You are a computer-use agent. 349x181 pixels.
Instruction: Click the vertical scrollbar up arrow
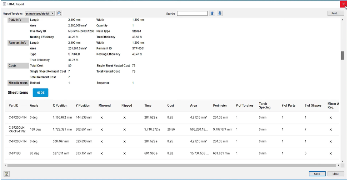[343, 20]
